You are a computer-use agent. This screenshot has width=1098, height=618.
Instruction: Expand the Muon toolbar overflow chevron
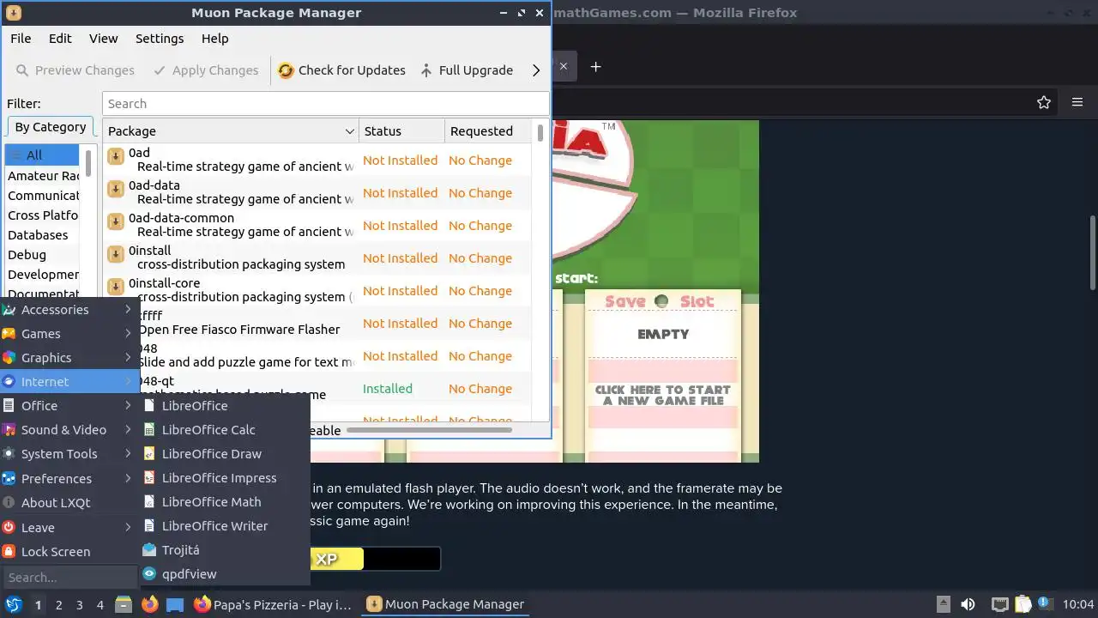click(536, 70)
